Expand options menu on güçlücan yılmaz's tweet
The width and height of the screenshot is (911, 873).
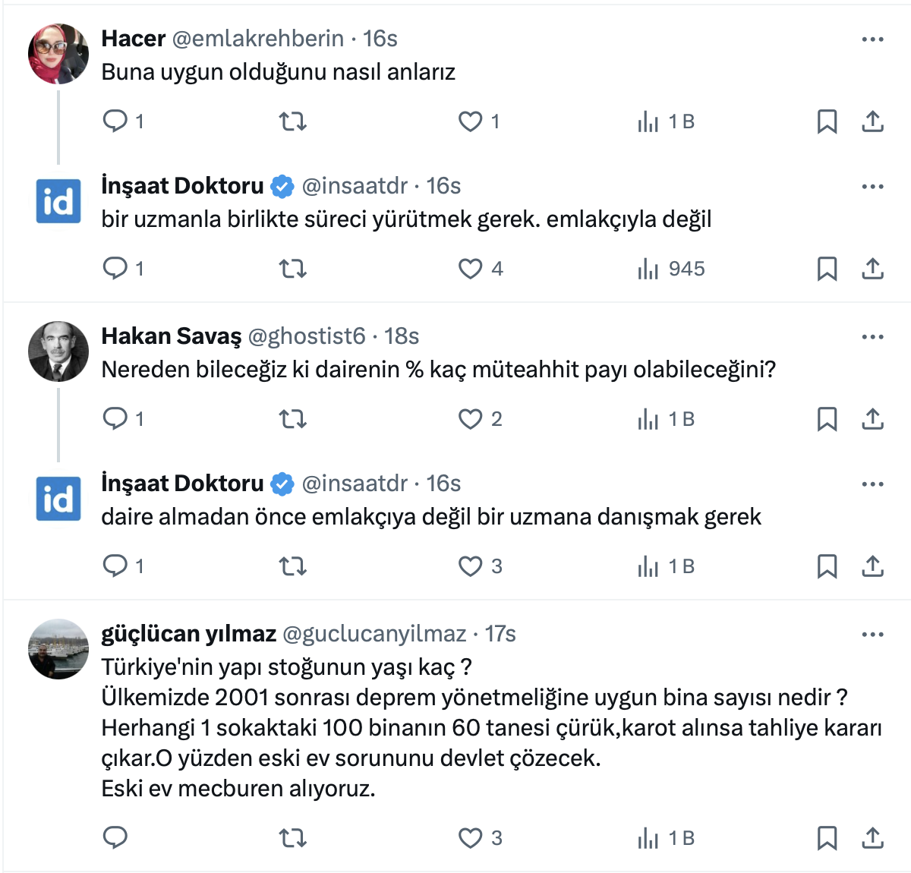(872, 635)
